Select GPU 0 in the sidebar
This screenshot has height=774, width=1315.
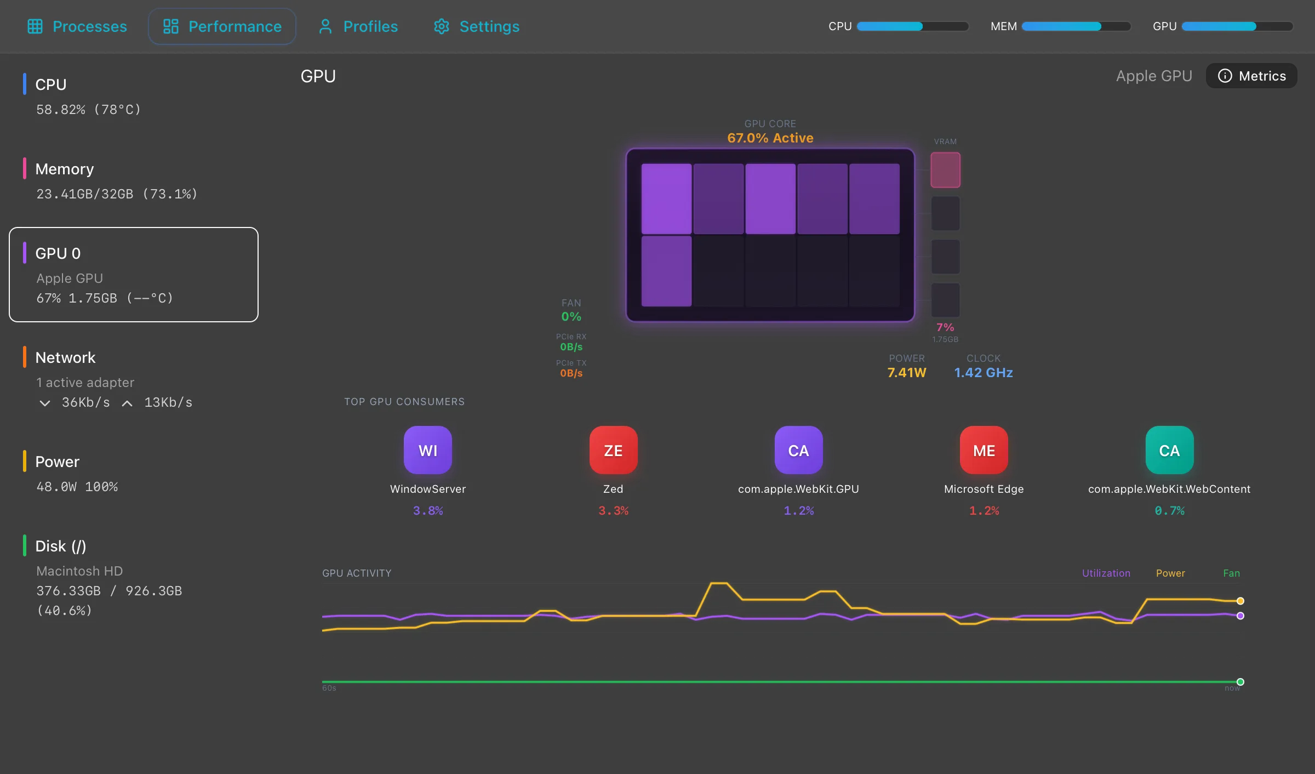tap(133, 274)
